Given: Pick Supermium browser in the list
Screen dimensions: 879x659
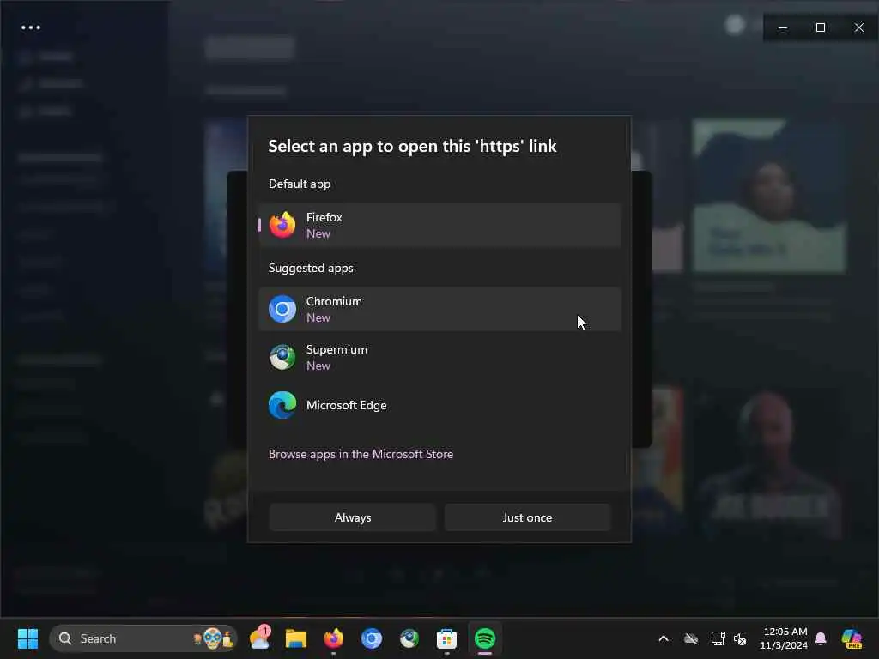Looking at the screenshot, I should [440, 358].
